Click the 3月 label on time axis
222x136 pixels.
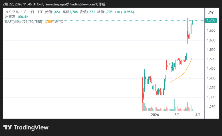pos(198,115)
